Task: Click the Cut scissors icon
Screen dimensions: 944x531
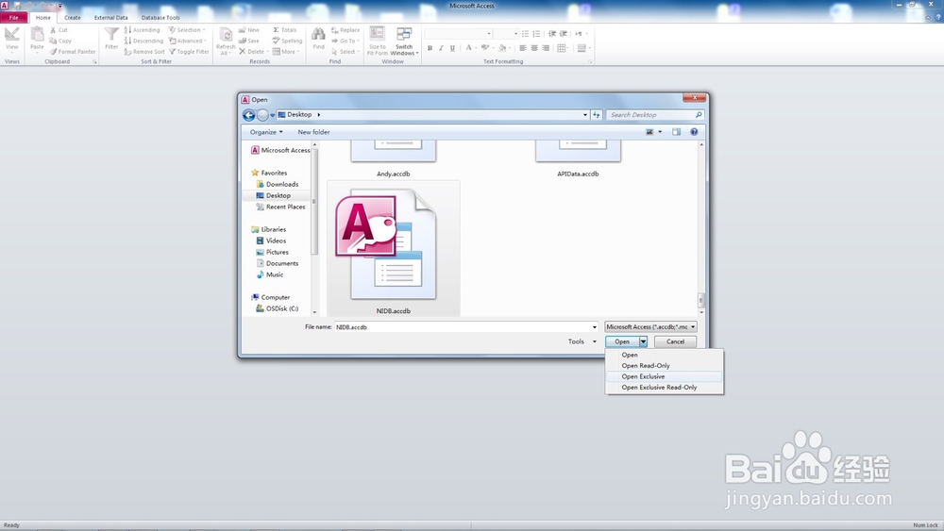Action: click(53, 30)
